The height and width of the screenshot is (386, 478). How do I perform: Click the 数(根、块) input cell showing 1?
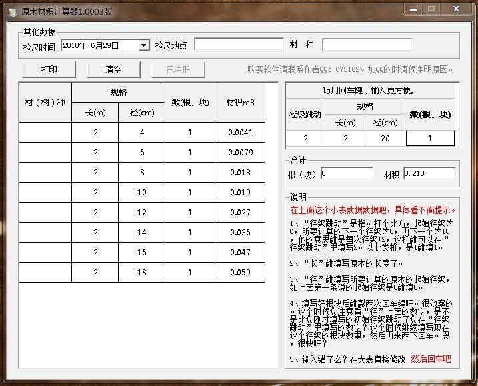pos(430,139)
